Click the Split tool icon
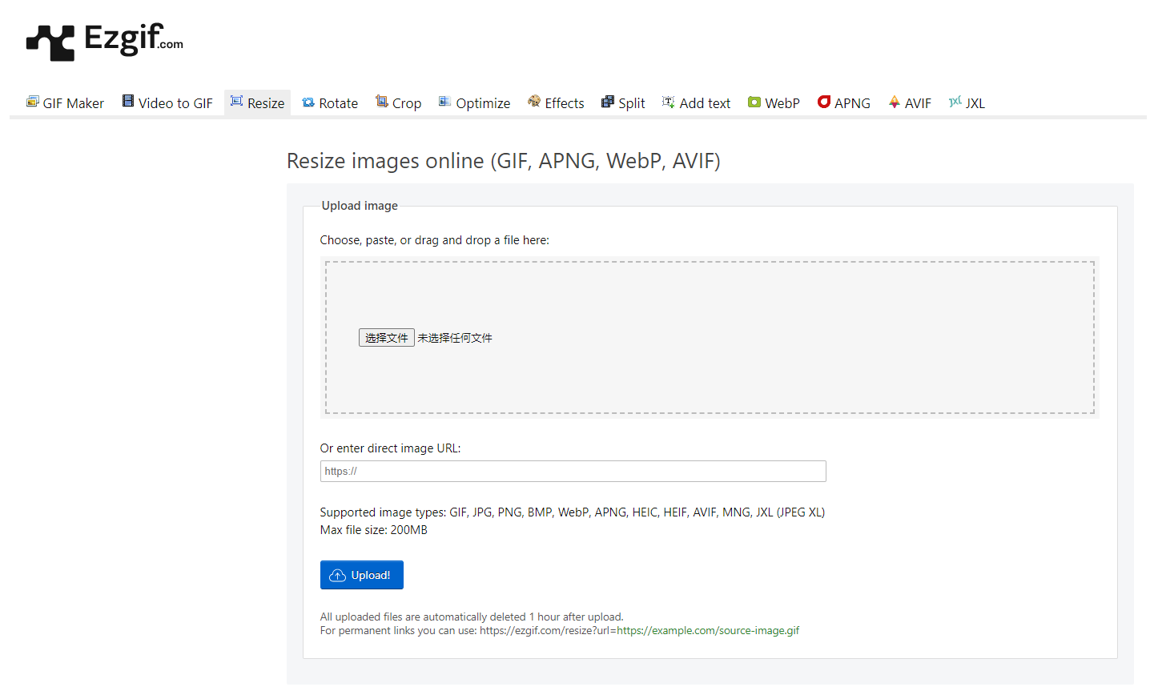 point(608,102)
